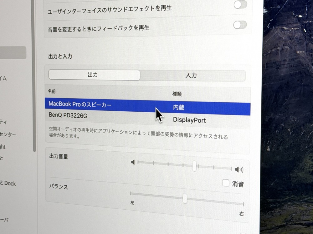Click the 右 end of balance slider
313x234 pixels.
243,204
